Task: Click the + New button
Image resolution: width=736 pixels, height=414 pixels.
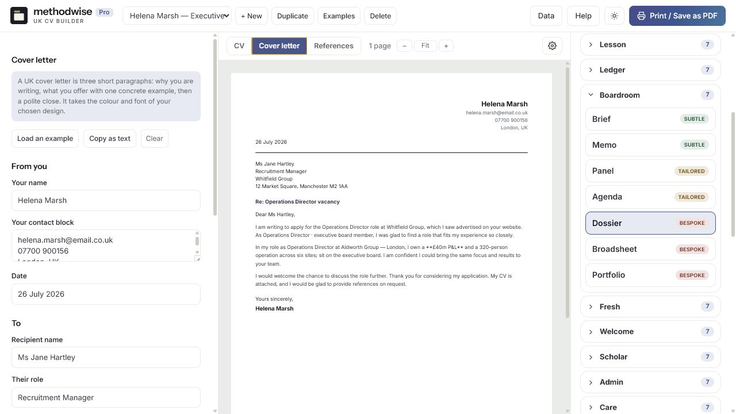Action: point(251,16)
